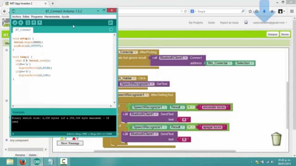
Task: Open the Editar menu
Action: 26,16
